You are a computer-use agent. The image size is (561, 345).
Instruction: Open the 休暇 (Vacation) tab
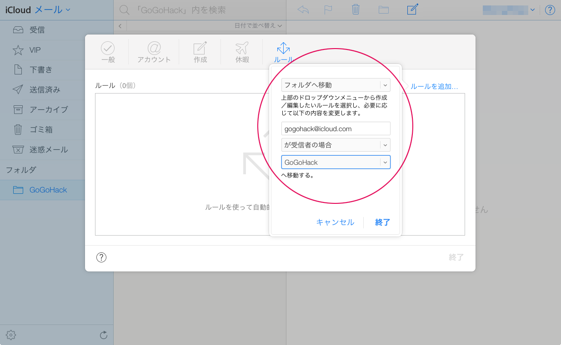click(x=242, y=52)
